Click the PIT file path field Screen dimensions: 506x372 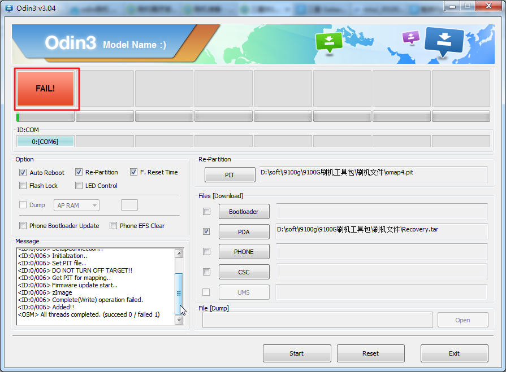point(373,174)
